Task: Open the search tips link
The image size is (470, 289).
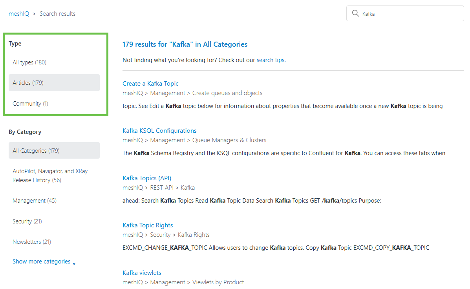Action: coord(270,60)
